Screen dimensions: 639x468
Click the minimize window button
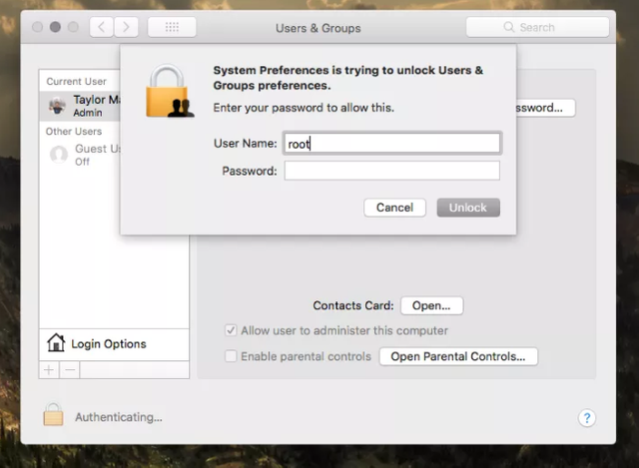tap(56, 27)
